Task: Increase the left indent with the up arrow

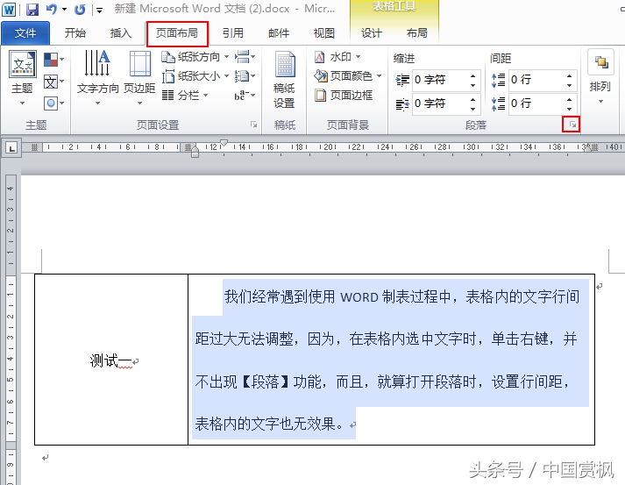Action: point(472,75)
